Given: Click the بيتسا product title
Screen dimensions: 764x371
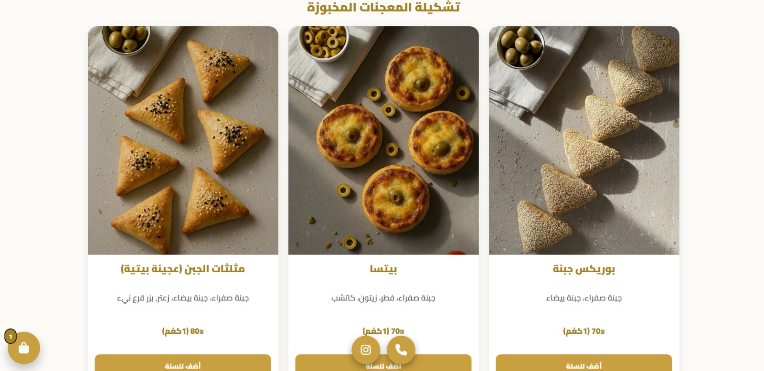Looking at the screenshot, I should 383,269.
